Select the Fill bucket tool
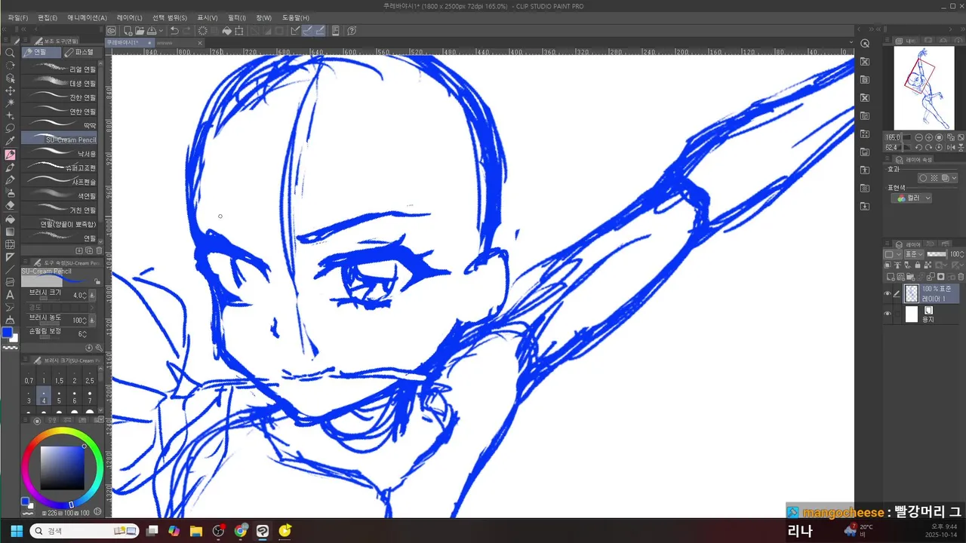This screenshot has height=543, width=966. 10,219
